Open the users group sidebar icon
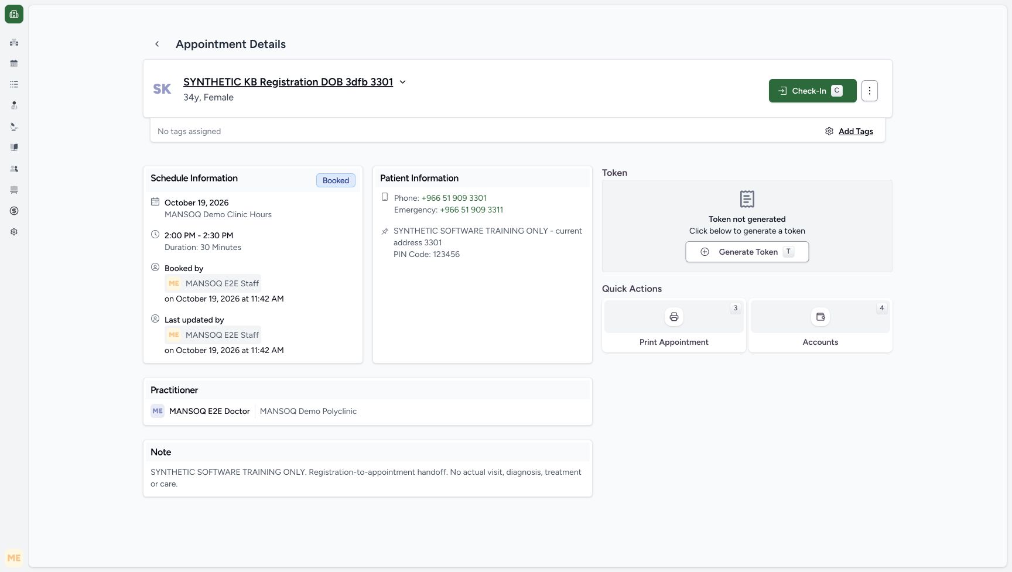 tap(14, 169)
